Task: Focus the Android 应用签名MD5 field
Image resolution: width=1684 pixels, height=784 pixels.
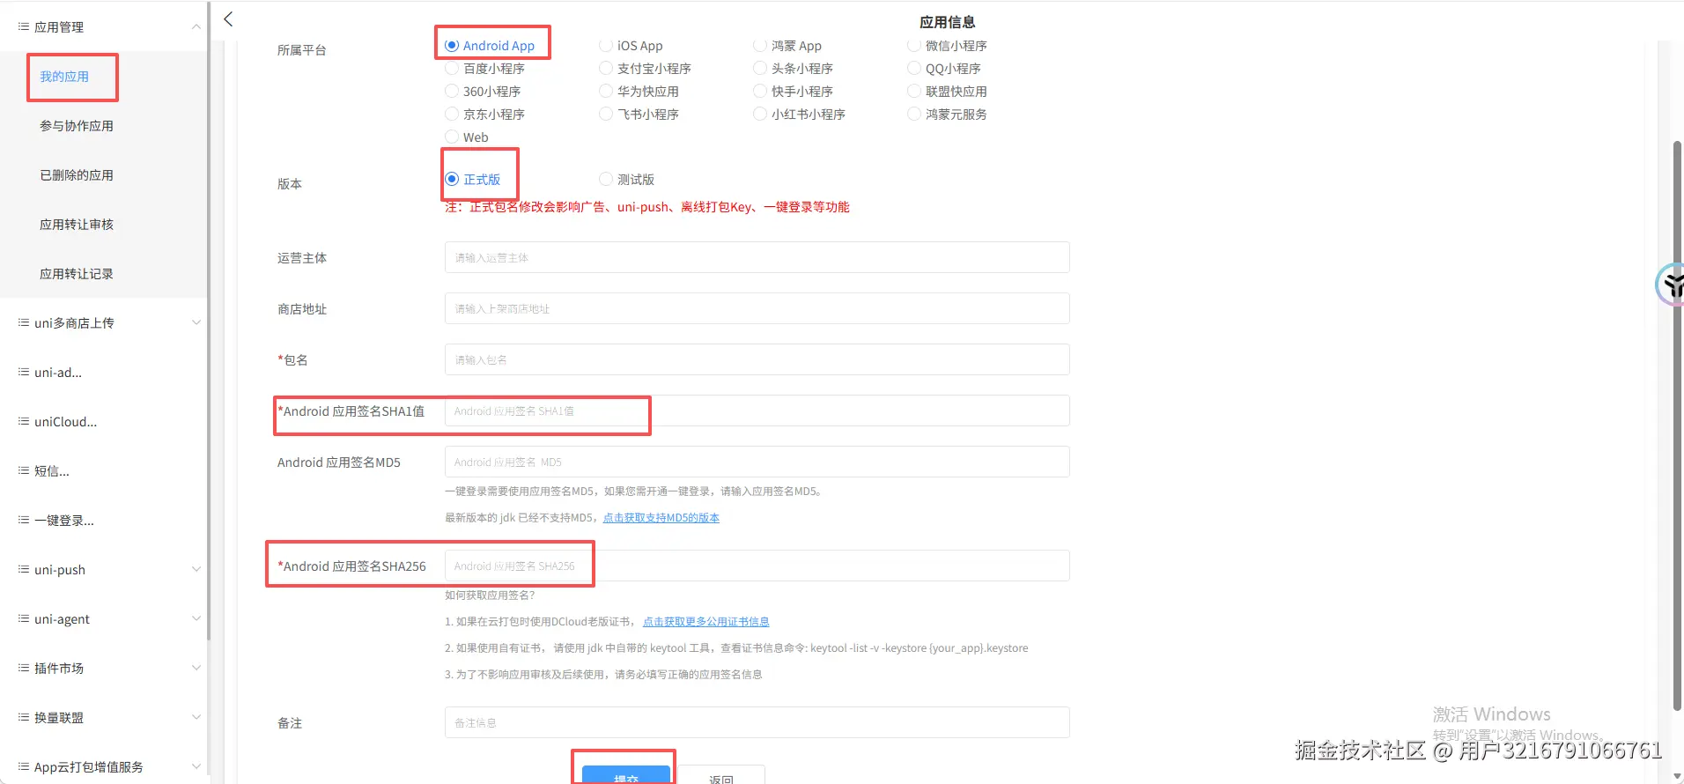Action: click(x=757, y=462)
